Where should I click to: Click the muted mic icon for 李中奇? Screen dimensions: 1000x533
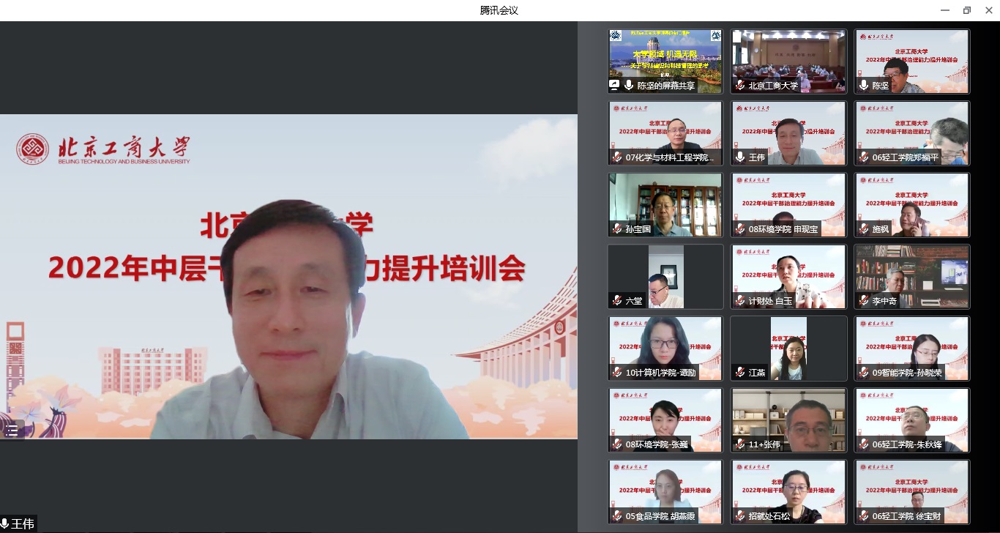pyautogui.click(x=863, y=301)
